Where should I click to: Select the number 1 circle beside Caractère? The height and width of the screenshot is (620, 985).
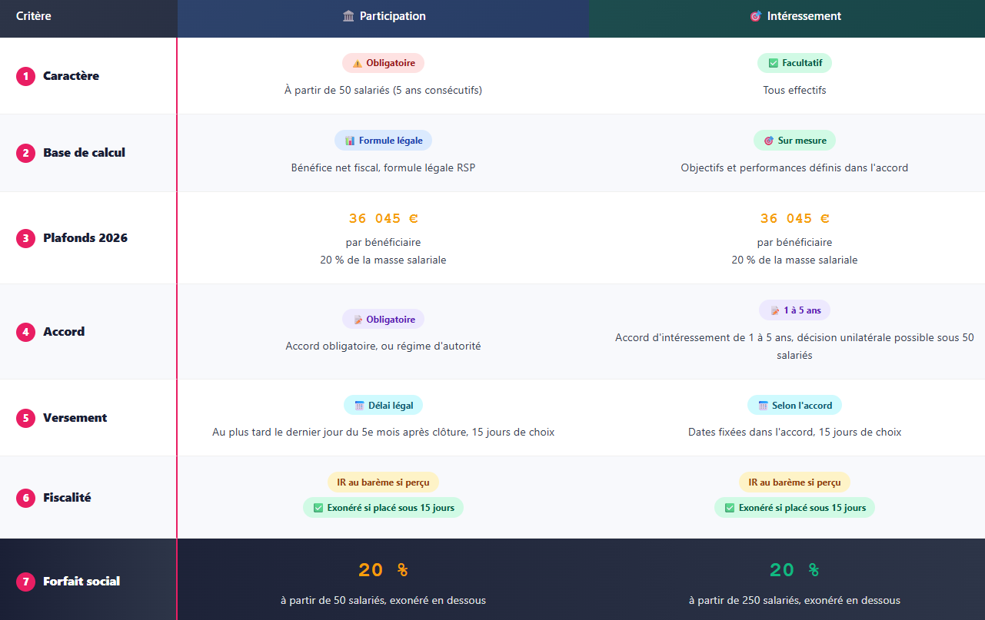(x=25, y=76)
